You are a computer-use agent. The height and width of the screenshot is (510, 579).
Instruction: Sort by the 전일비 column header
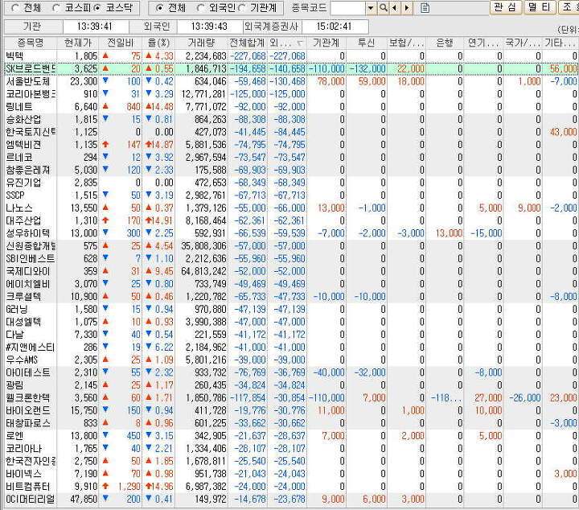coord(121,43)
